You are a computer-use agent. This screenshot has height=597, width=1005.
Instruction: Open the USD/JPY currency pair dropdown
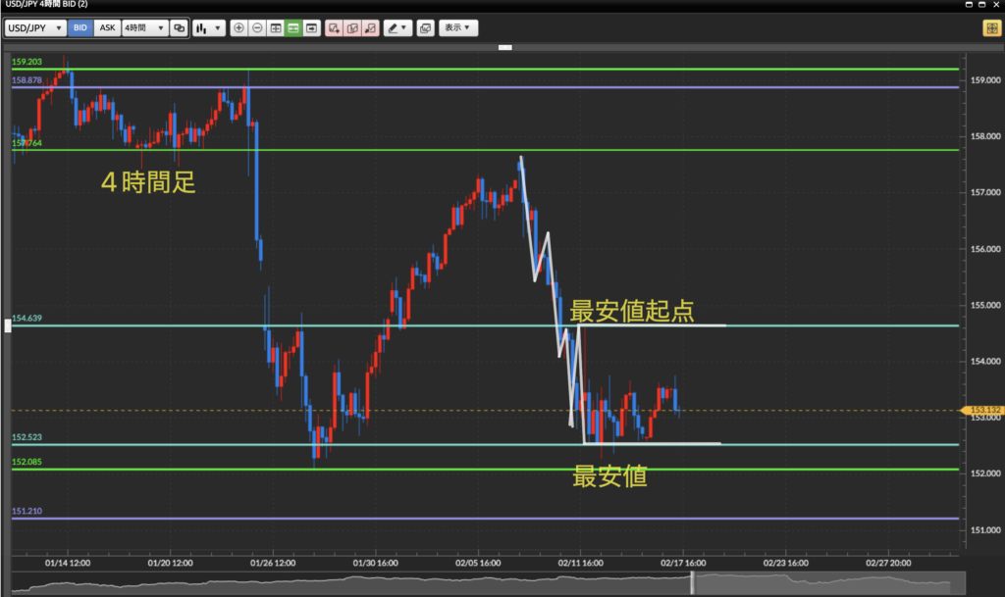[36, 28]
